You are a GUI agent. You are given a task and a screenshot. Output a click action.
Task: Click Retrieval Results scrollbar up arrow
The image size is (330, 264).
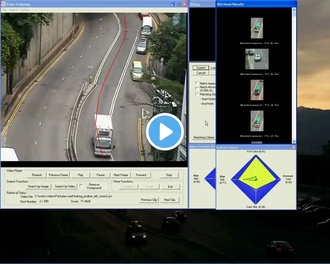coord(294,10)
